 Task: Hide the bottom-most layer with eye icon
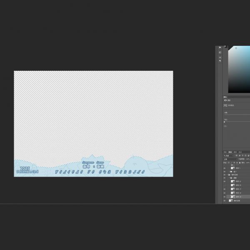225,200
